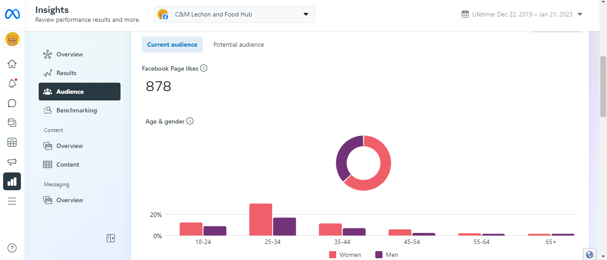Select the Current audience tab
Image resolution: width=607 pixels, height=260 pixels.
(172, 44)
